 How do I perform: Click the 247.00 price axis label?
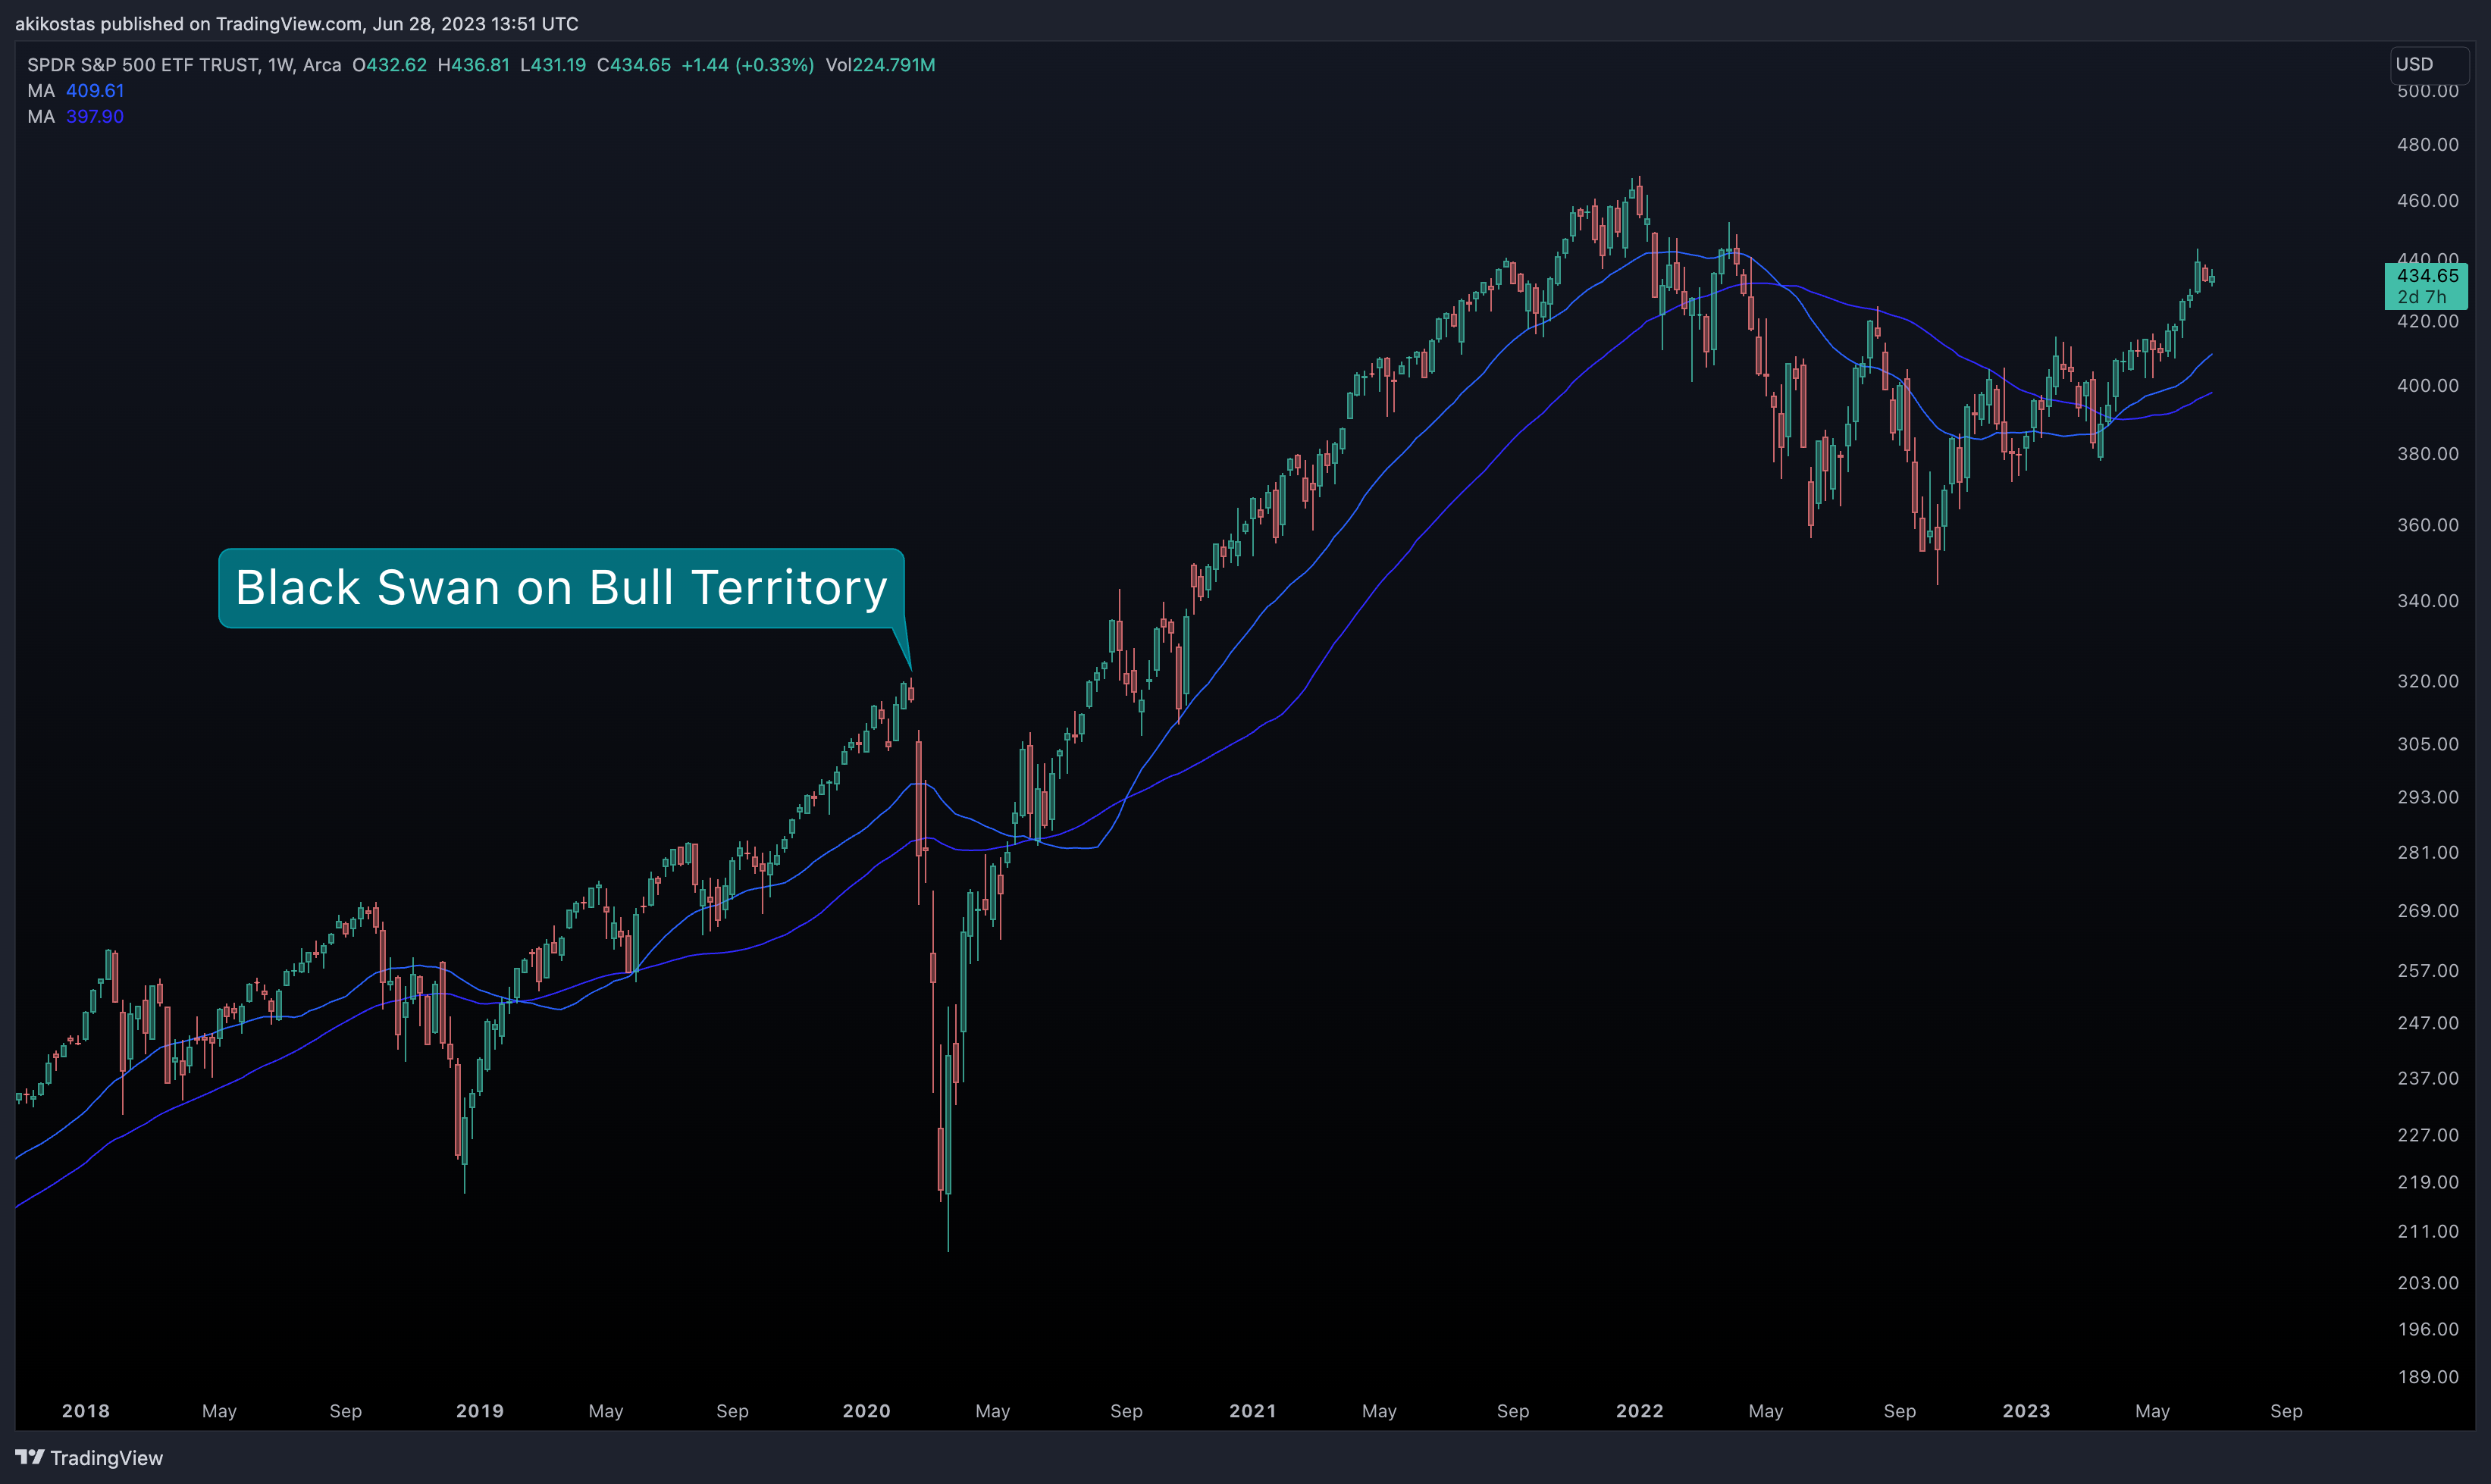2427,1023
